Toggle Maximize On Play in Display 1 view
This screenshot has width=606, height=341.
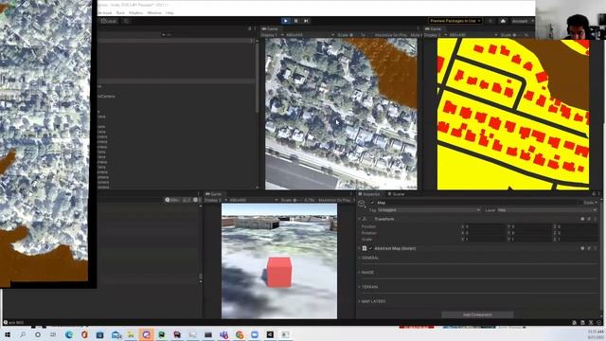(x=391, y=35)
